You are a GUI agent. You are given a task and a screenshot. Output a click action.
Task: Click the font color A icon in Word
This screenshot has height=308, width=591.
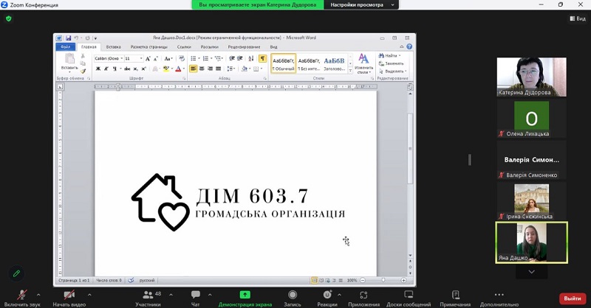(178, 69)
